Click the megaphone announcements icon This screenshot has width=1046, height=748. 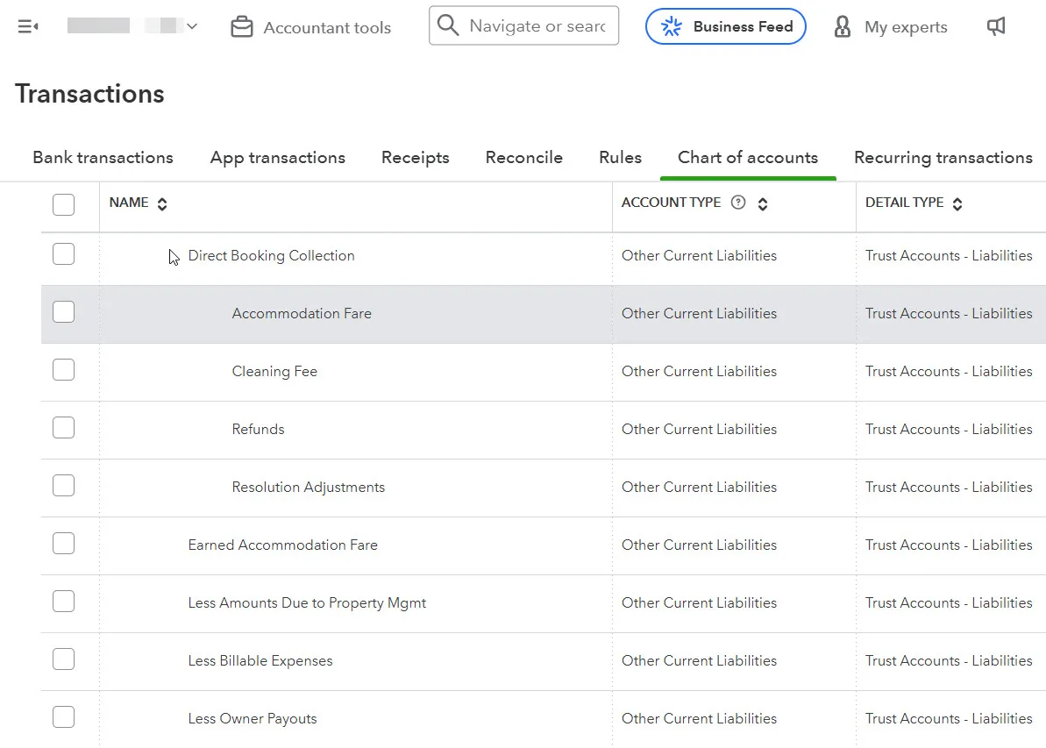(996, 27)
